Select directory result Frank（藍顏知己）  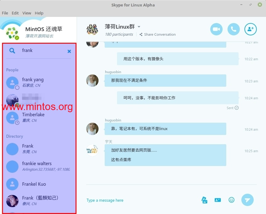tap(39, 201)
